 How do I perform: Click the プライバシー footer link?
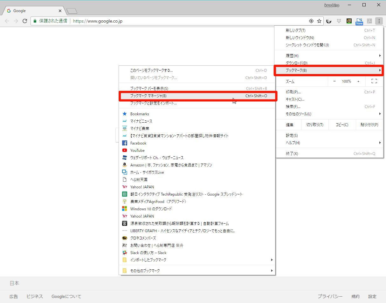point(330,296)
